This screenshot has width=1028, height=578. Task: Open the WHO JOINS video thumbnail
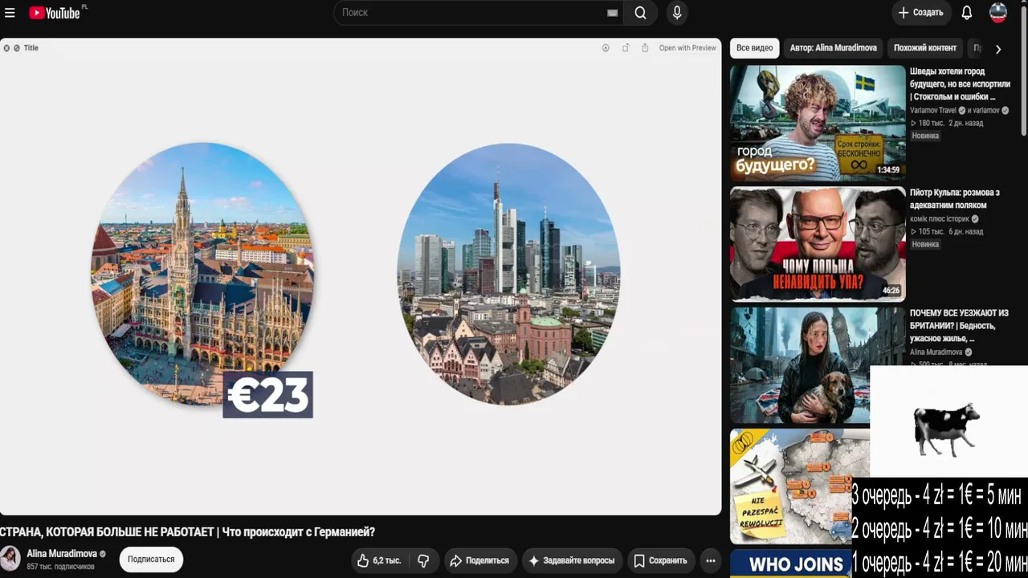click(x=790, y=564)
